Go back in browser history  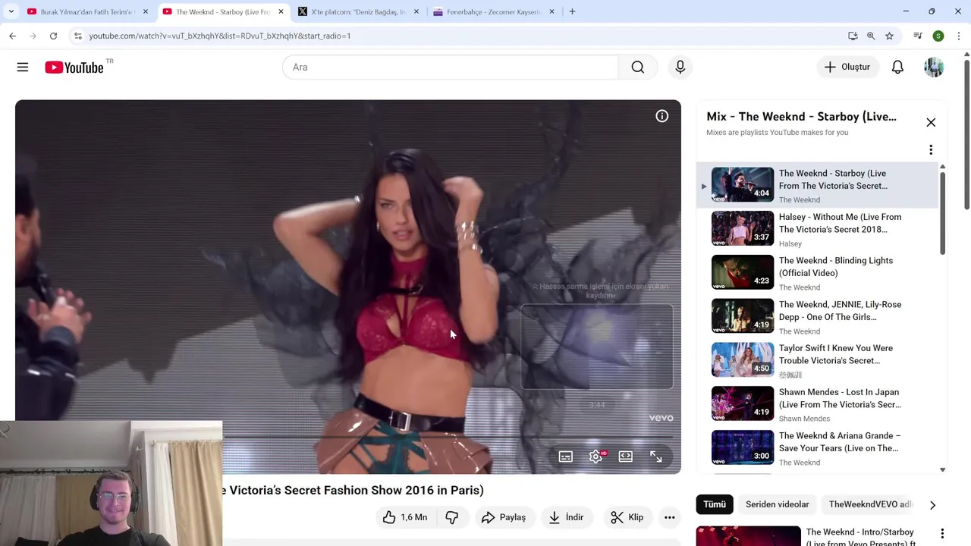pos(12,36)
